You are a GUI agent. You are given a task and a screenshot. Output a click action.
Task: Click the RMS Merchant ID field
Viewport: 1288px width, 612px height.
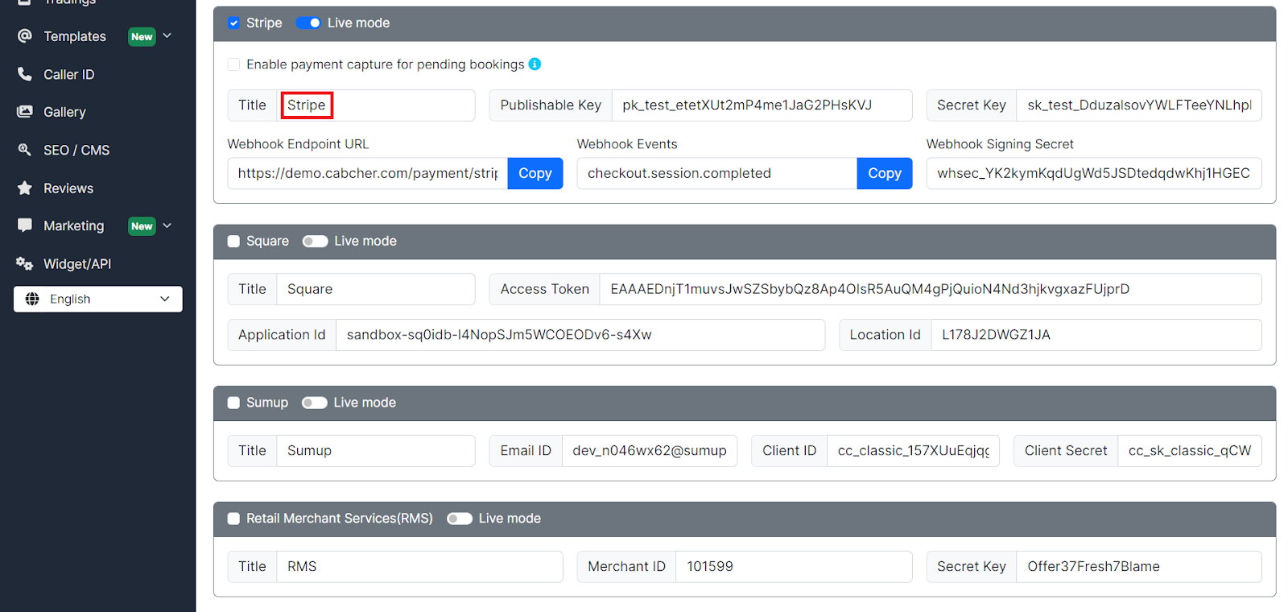[x=794, y=567]
